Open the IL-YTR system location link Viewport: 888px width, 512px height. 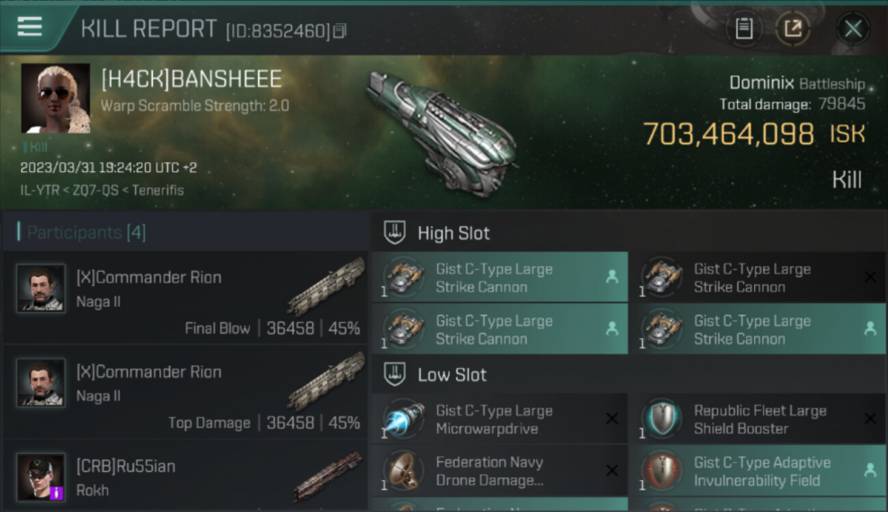(38, 190)
